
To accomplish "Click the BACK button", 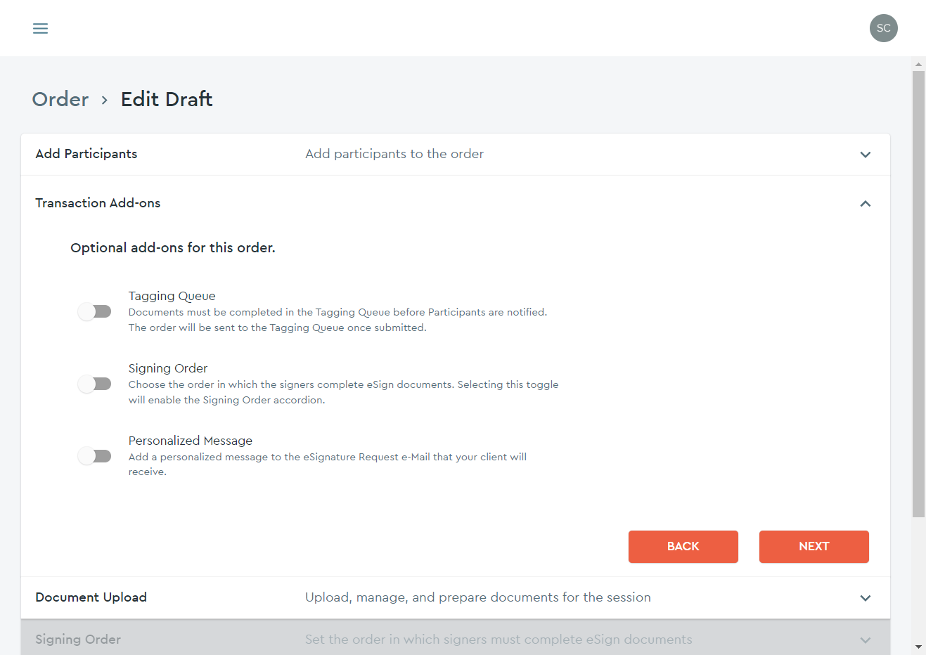I will pos(683,547).
